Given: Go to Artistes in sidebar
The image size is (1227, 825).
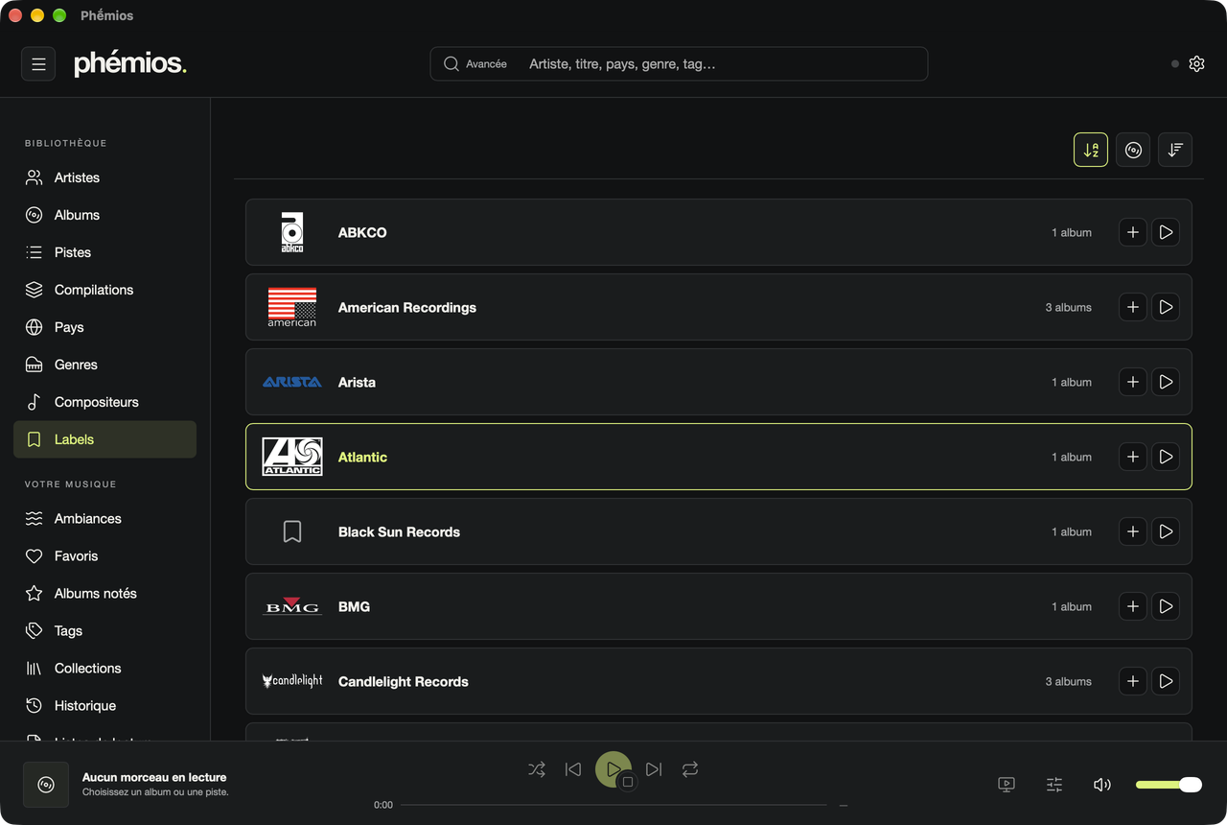Looking at the screenshot, I should [x=105, y=177].
